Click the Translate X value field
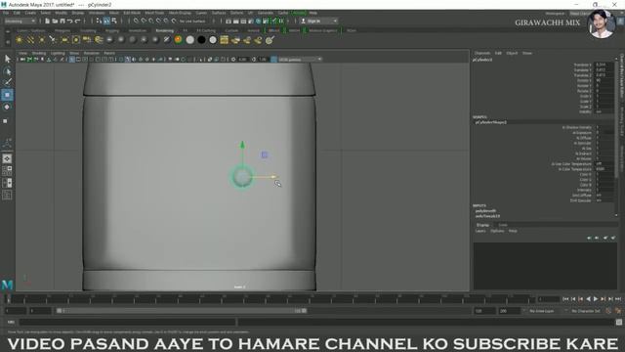The image size is (625, 352). click(x=604, y=65)
